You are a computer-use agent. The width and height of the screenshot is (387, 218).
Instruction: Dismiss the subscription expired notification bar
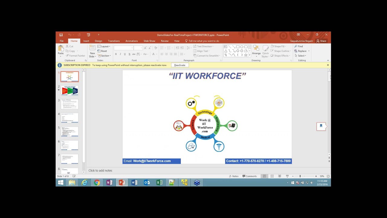[x=328, y=65]
